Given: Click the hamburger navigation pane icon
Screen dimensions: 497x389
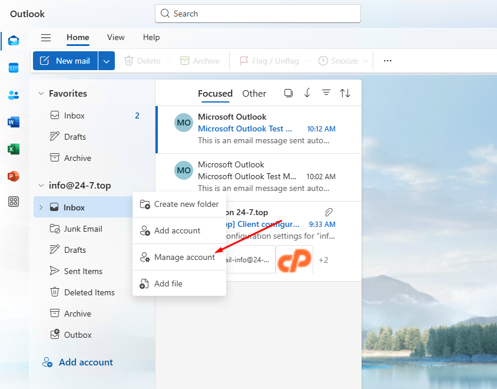Looking at the screenshot, I should [x=46, y=38].
